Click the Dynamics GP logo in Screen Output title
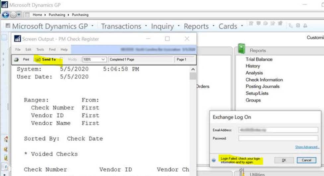Screen dimensions: 324x176 17,38
